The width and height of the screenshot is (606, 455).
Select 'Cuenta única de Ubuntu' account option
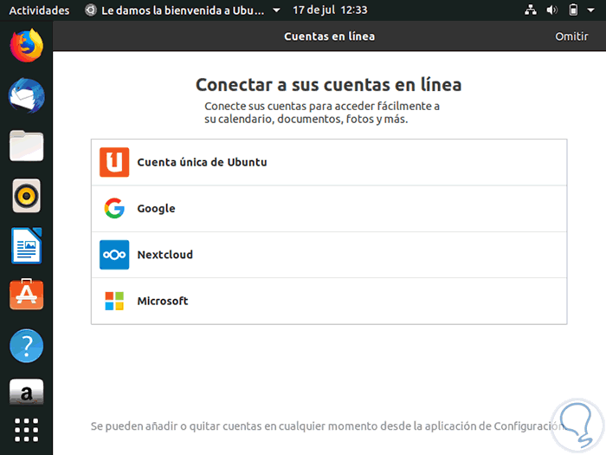[x=329, y=162]
